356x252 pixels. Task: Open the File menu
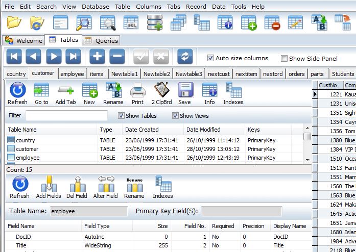point(9,7)
